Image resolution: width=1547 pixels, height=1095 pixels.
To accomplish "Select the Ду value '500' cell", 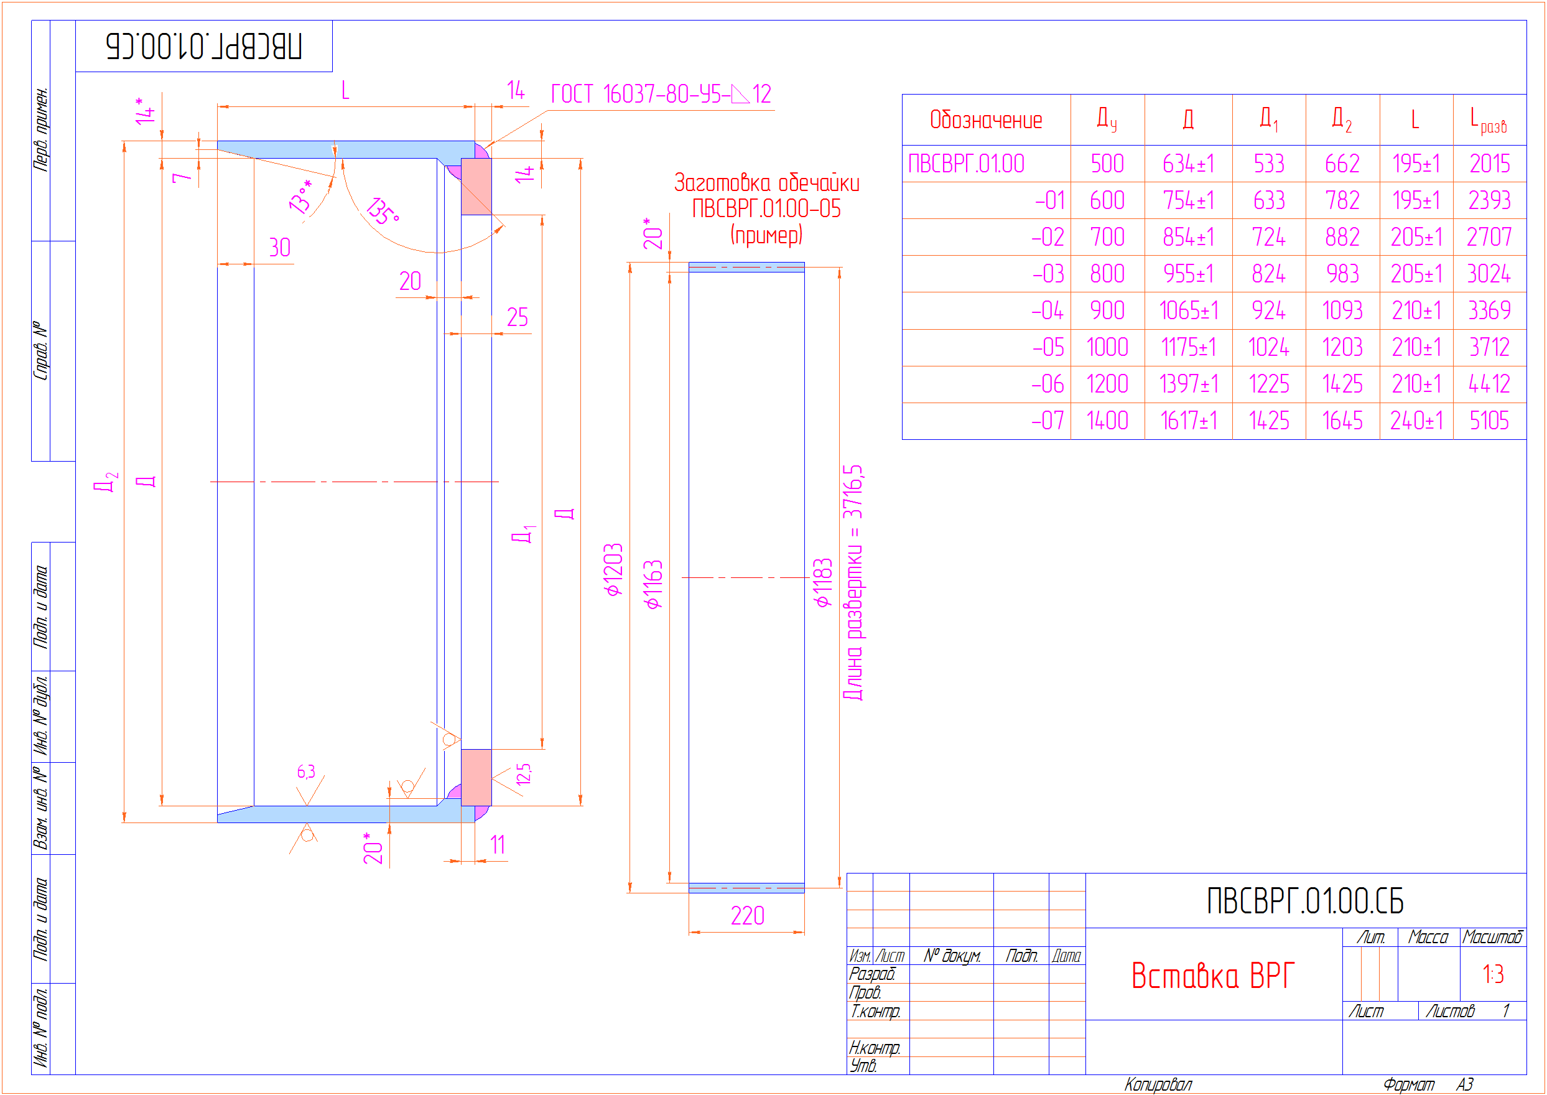I will coord(1107,164).
